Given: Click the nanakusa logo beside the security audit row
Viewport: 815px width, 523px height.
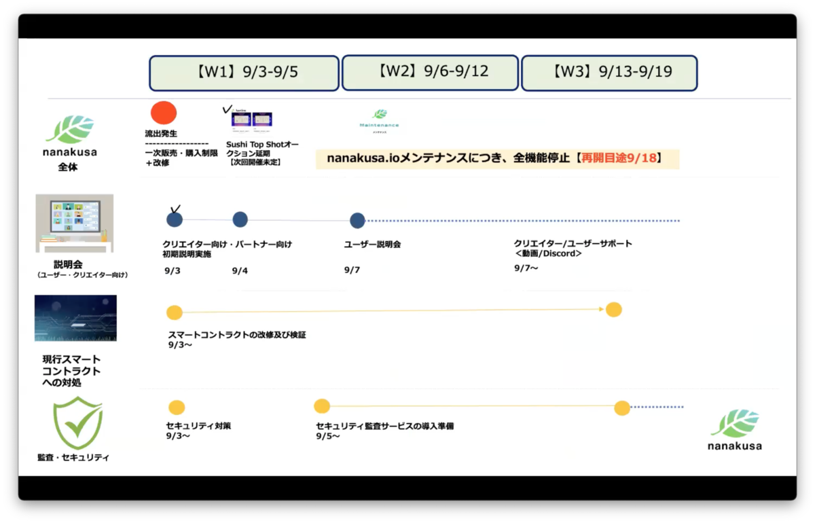Looking at the screenshot, I should coord(734,430).
